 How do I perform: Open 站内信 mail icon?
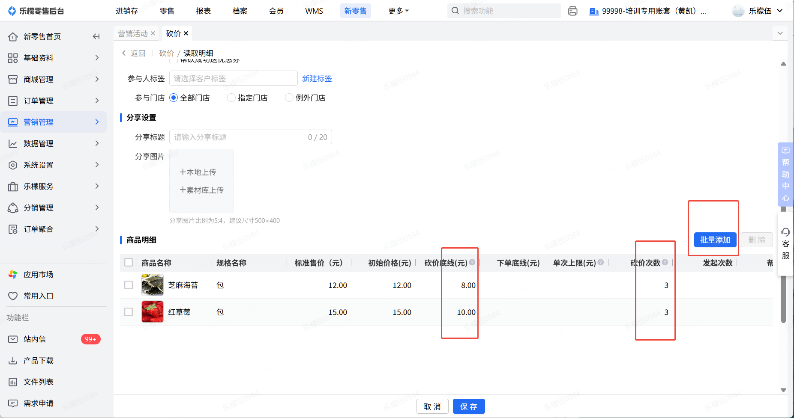tap(13, 339)
